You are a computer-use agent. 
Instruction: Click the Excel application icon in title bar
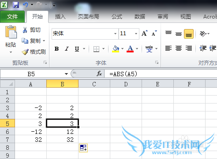point(4,5)
